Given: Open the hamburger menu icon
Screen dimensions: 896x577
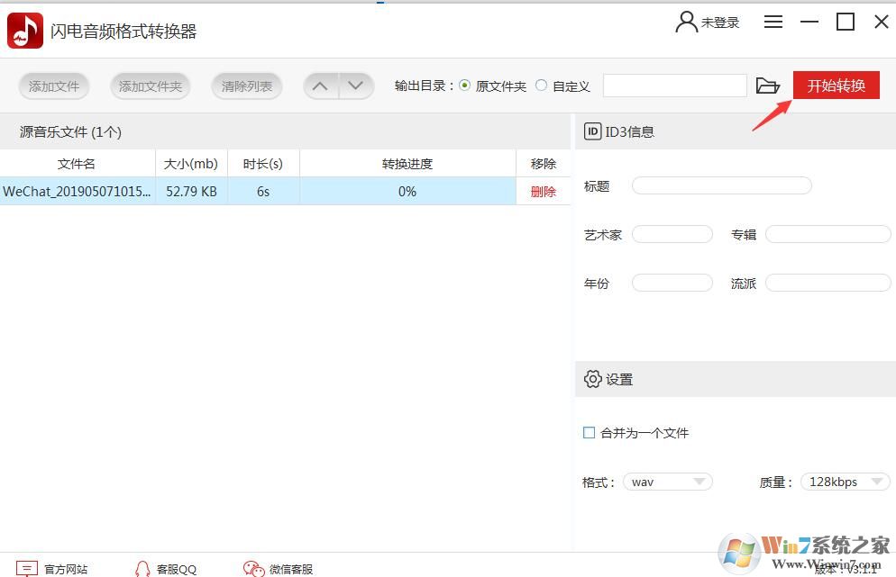Looking at the screenshot, I should (x=773, y=22).
